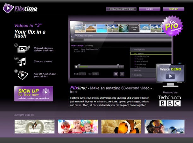193x143 pixels.
Task: Select the wave thumbnail in filmstrip
Action: tap(123, 29)
